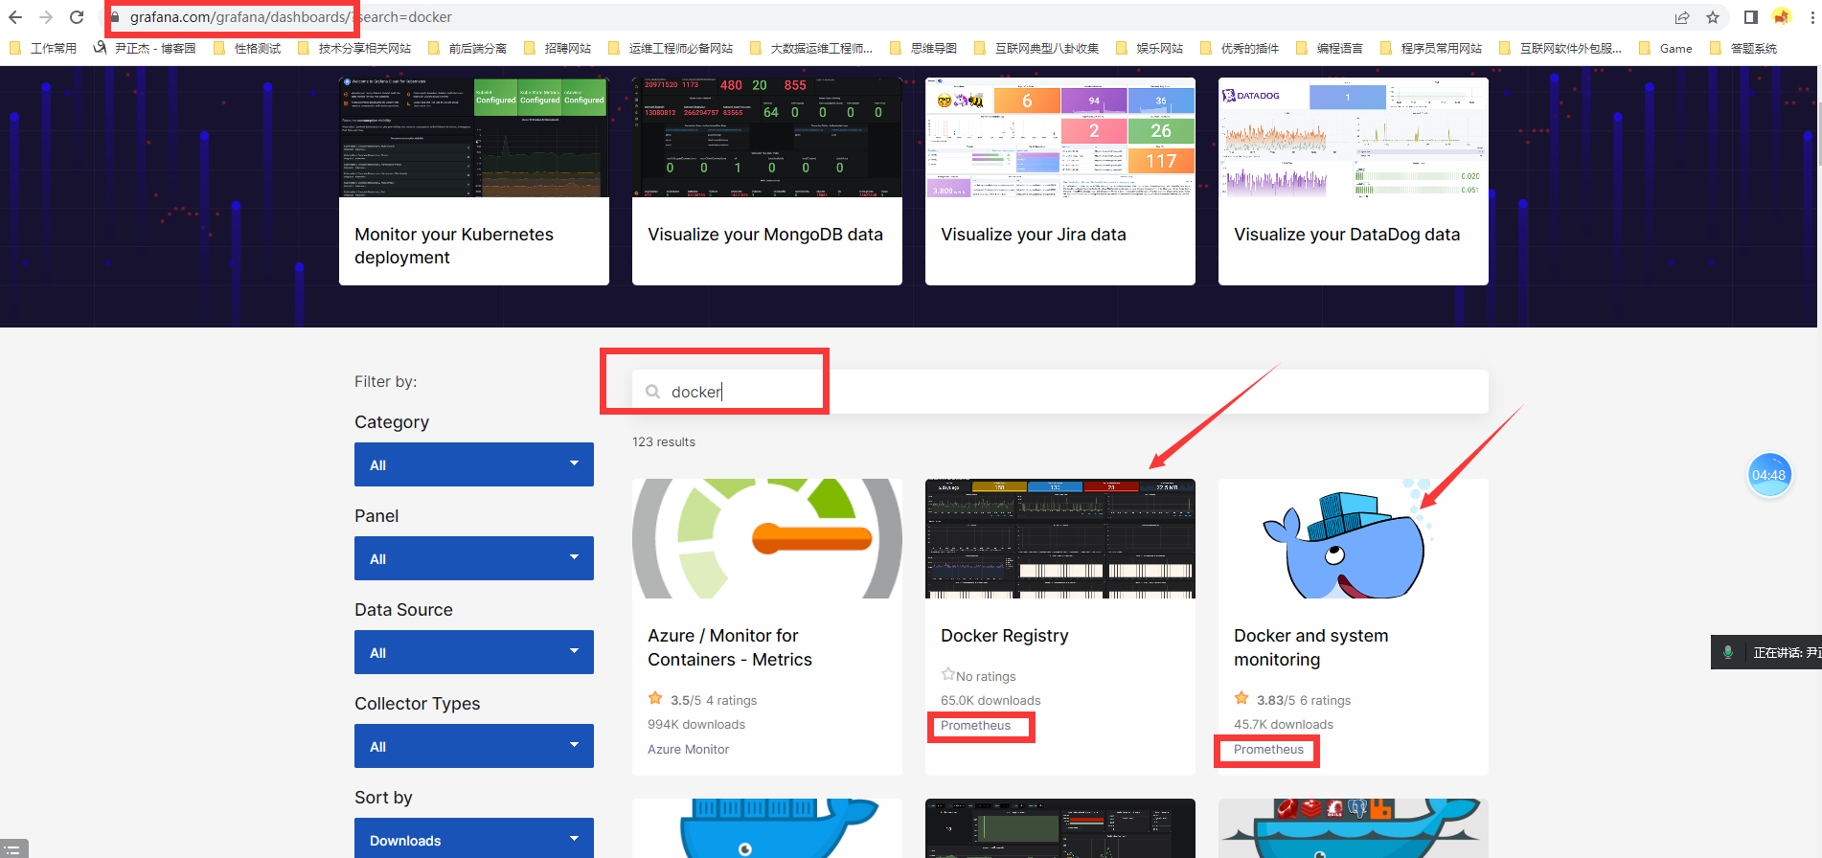
Task: Click Prometheus tag under Docker Registry
Action: pos(975,726)
